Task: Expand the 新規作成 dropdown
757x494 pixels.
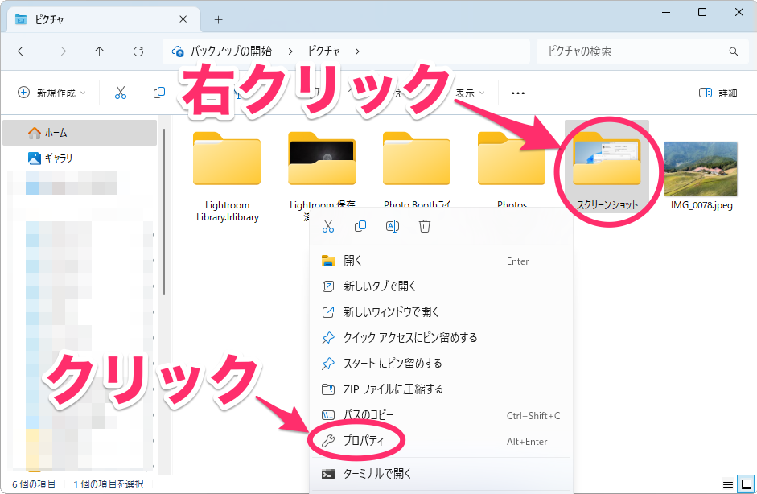Action: point(52,93)
